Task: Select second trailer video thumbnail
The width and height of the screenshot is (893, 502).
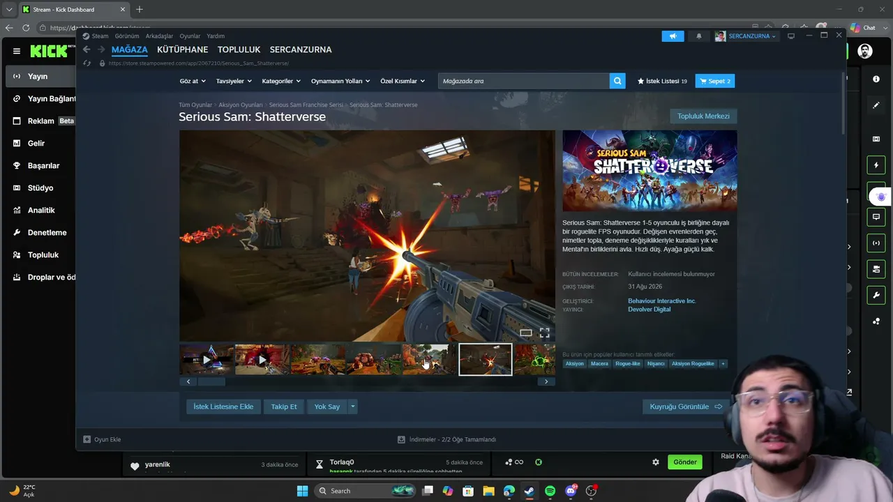Action: [x=262, y=360]
